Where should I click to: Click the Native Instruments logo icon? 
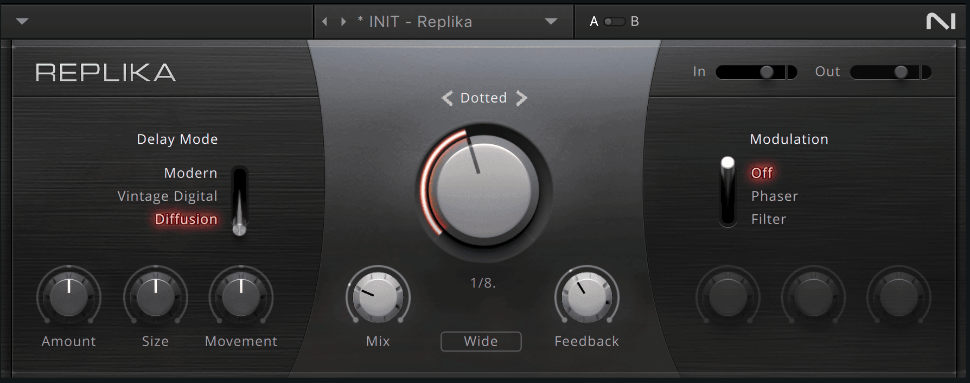(x=940, y=21)
